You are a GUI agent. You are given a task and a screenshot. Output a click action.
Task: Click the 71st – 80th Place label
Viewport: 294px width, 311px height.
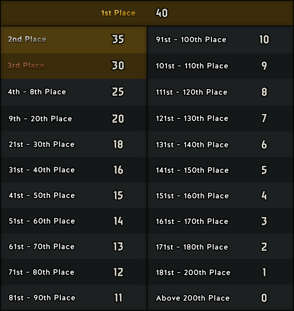[41, 272]
